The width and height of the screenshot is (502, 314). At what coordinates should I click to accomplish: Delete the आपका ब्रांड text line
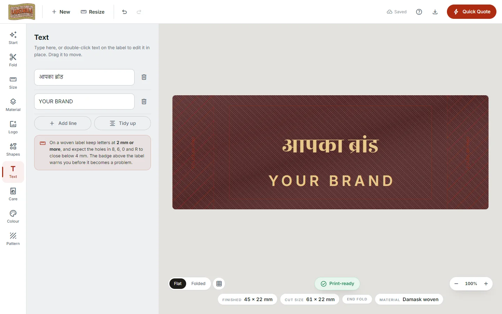coord(144,77)
